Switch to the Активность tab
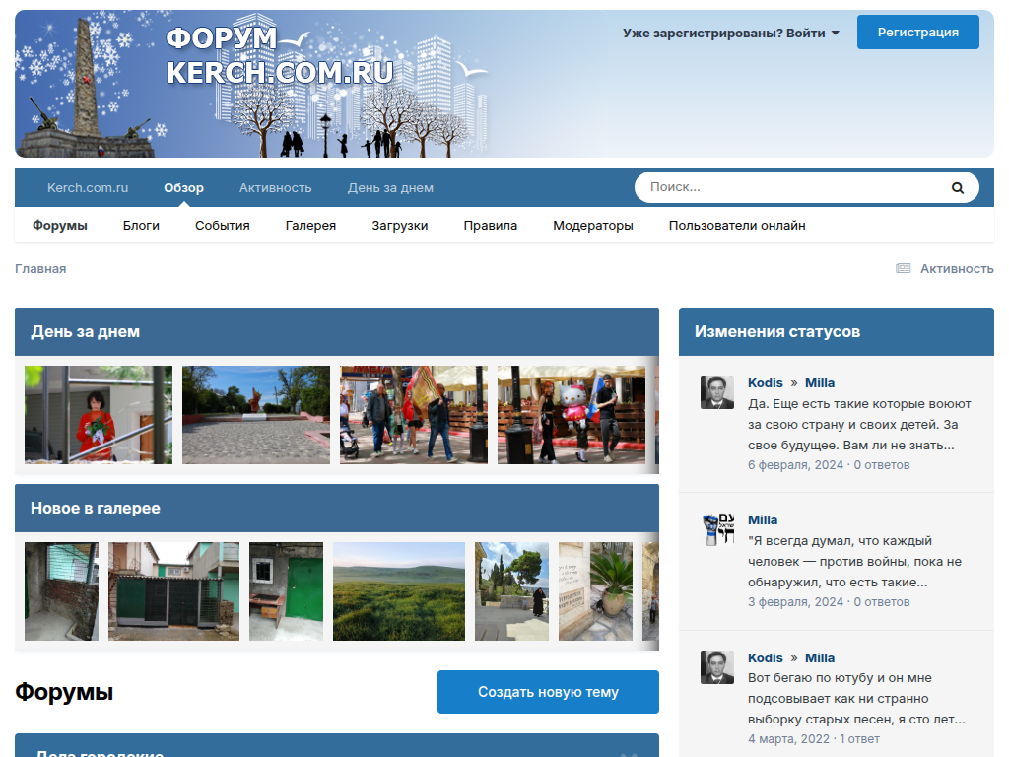This screenshot has width=1009, height=757. coord(275,187)
